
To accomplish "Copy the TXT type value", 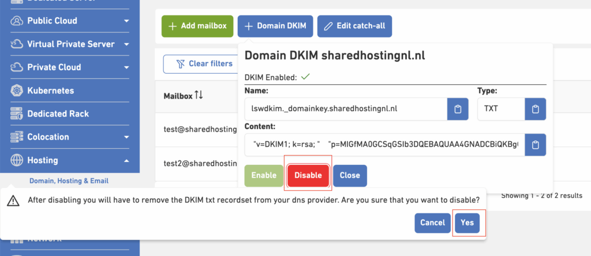I will tap(534, 109).
